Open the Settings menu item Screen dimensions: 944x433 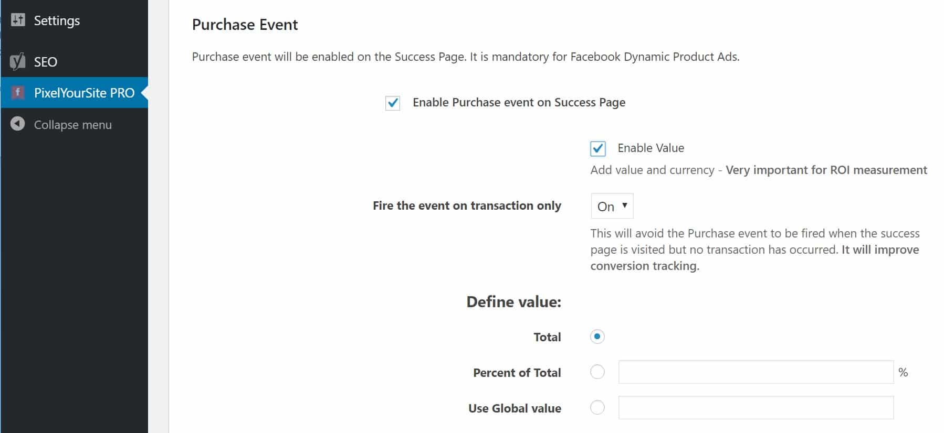(x=57, y=20)
